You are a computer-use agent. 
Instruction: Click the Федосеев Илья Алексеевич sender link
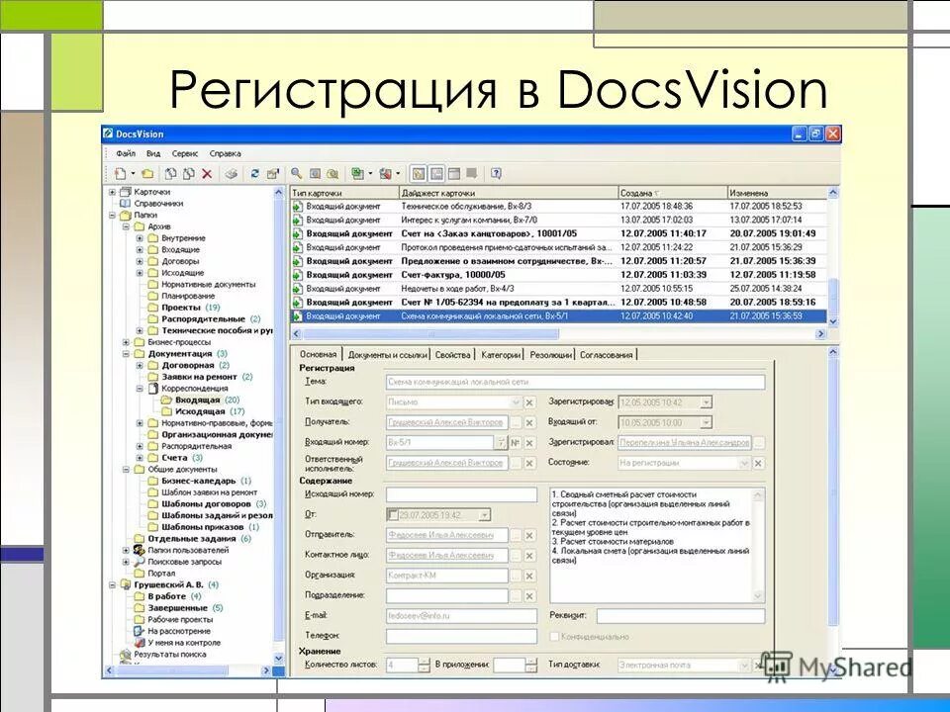[440, 535]
